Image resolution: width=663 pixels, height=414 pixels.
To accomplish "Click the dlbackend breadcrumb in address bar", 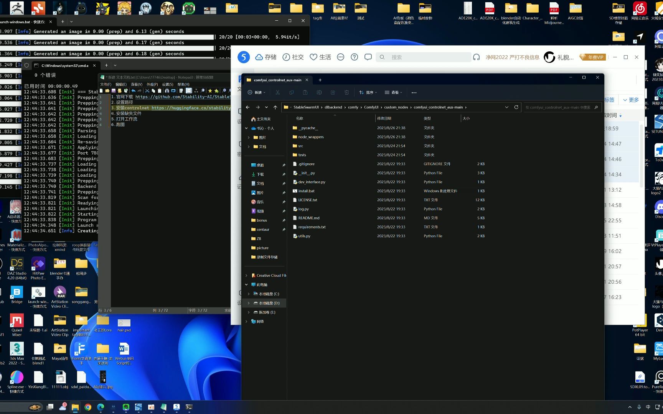I will point(333,107).
